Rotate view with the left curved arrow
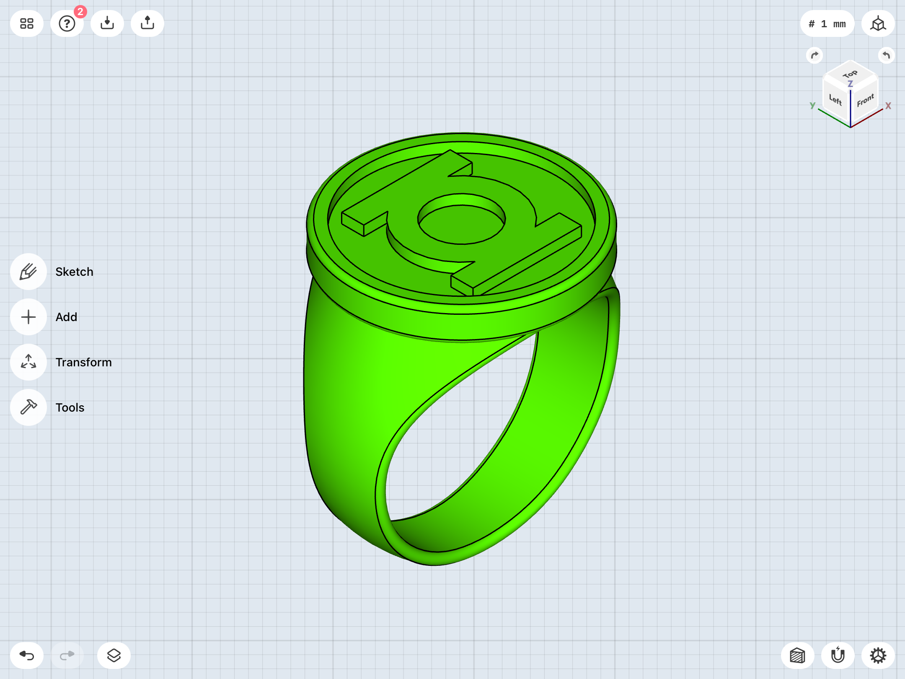The image size is (905, 679). pyautogui.click(x=814, y=55)
